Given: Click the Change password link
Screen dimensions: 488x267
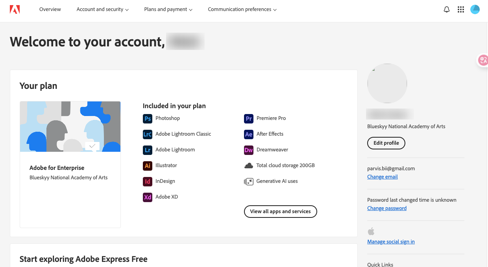Looking at the screenshot, I should pyautogui.click(x=387, y=208).
